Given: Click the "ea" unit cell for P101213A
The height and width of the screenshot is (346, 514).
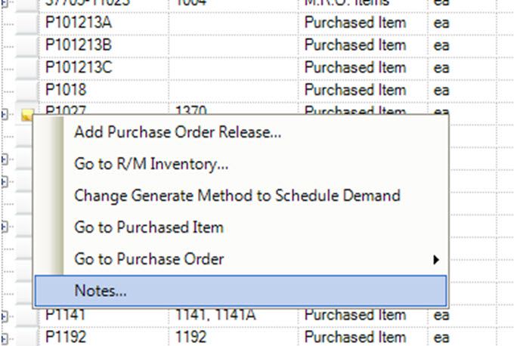Looking at the screenshot, I should pyautogui.click(x=441, y=23).
